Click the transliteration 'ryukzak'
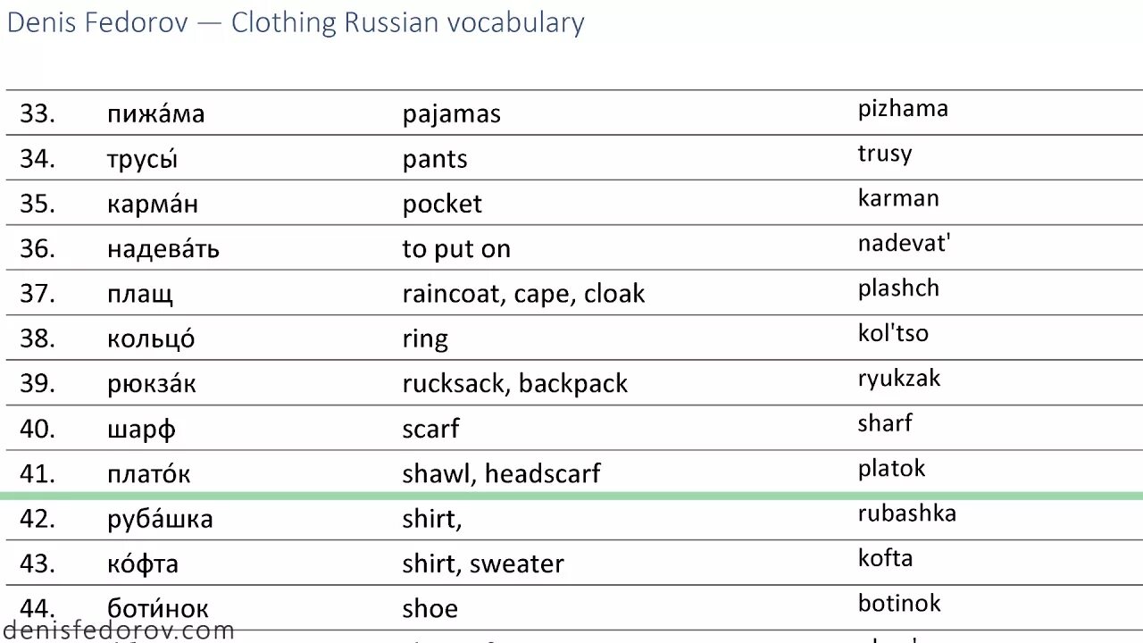This screenshot has width=1143, height=643. tap(899, 379)
